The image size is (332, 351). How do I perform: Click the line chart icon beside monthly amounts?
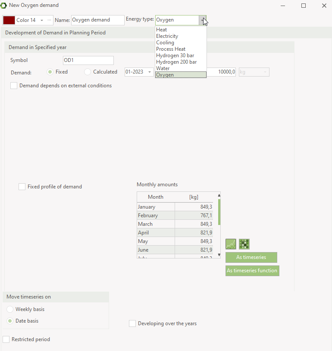pyautogui.click(x=231, y=244)
